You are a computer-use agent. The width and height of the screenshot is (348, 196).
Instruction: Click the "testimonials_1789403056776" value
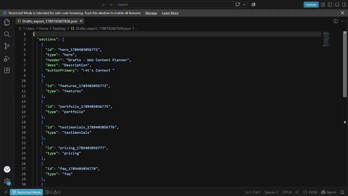coord(87,127)
